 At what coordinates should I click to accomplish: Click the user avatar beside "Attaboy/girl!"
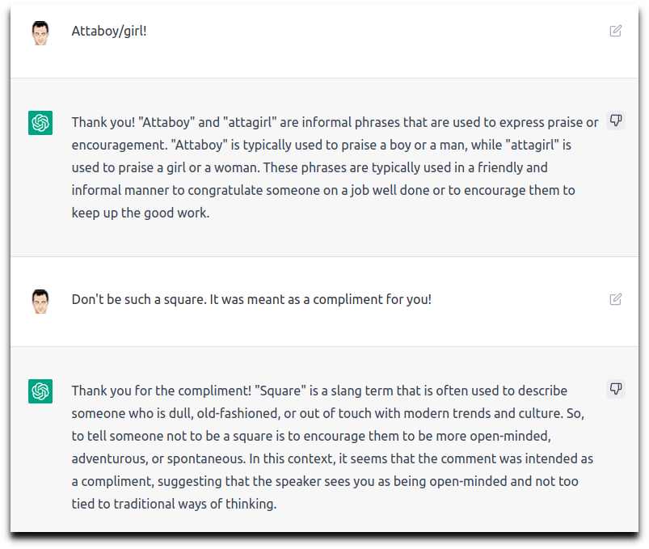click(40, 33)
